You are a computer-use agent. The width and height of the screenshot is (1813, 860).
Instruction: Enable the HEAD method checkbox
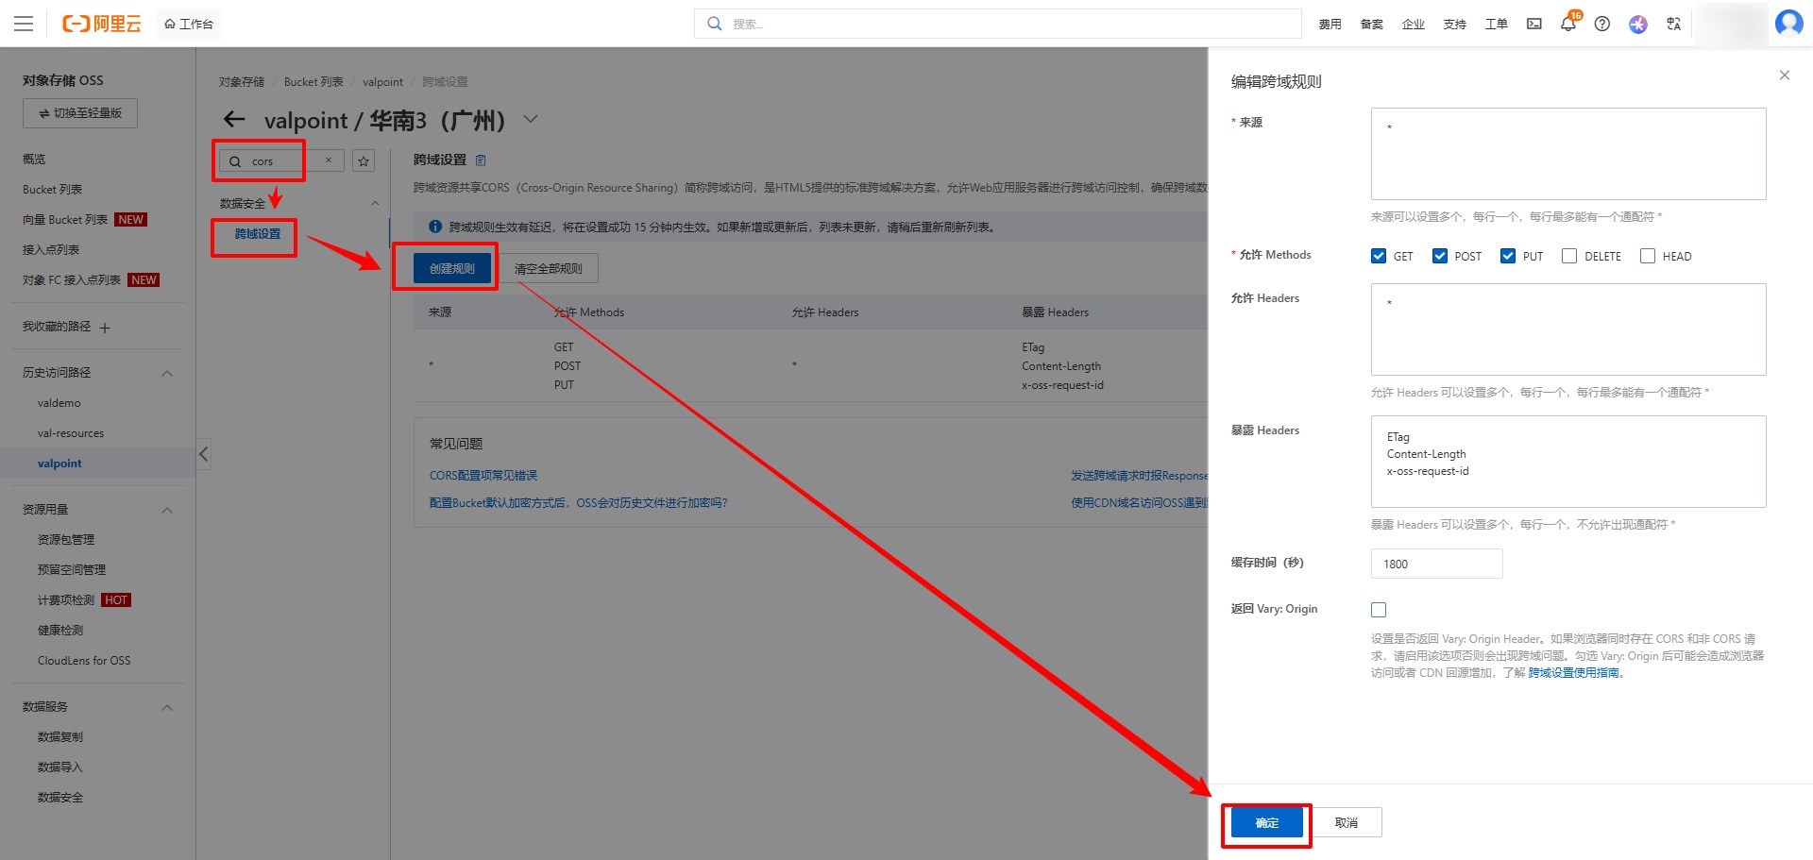(x=1648, y=256)
